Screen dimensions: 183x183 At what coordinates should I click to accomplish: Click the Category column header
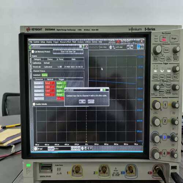37,59
